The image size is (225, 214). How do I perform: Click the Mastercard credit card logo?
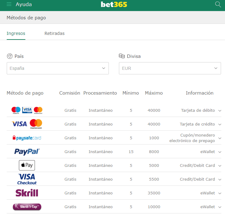[x=36, y=124]
